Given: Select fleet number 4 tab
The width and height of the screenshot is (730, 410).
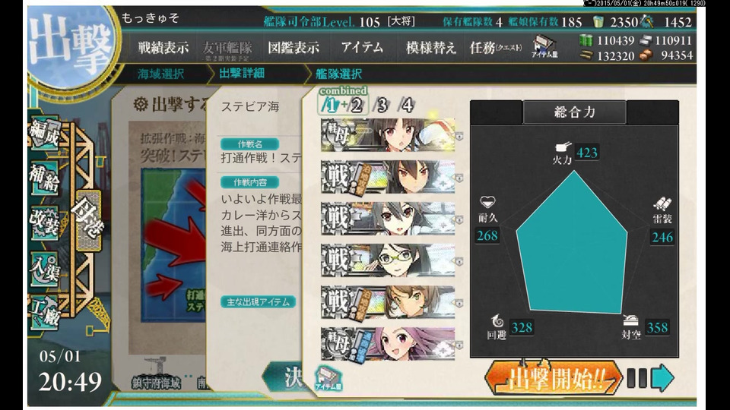Looking at the screenshot, I should (406, 105).
